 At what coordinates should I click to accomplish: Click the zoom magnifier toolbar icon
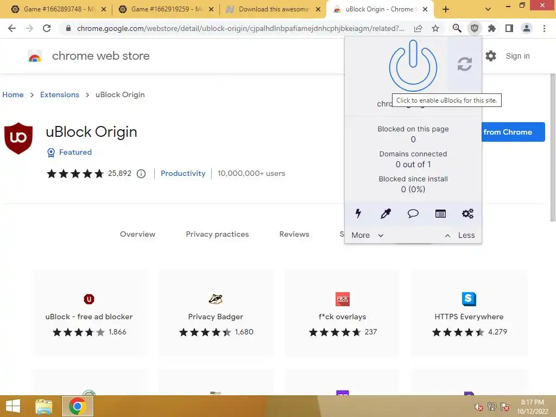point(457,28)
